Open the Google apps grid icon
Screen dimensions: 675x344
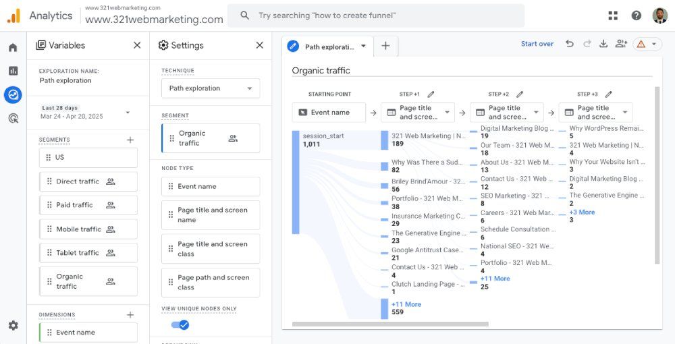[613, 16]
